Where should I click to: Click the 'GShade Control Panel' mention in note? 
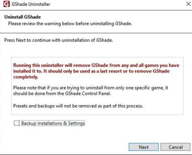point(88,93)
